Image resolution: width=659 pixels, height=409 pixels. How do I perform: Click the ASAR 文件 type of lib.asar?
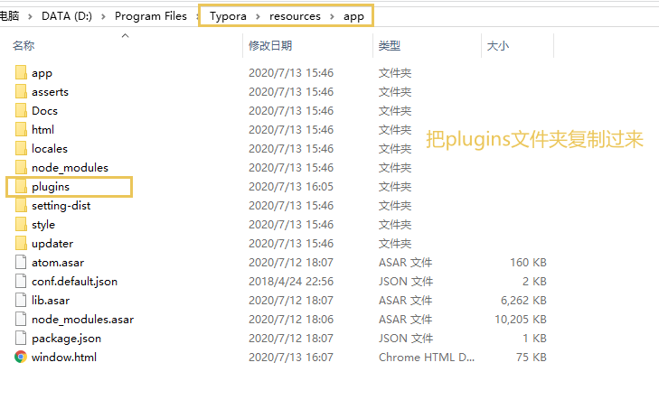pyautogui.click(x=405, y=301)
